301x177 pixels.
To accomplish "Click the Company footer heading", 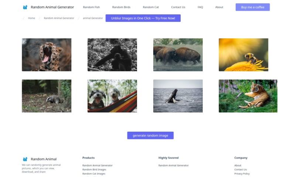I will (241, 158).
